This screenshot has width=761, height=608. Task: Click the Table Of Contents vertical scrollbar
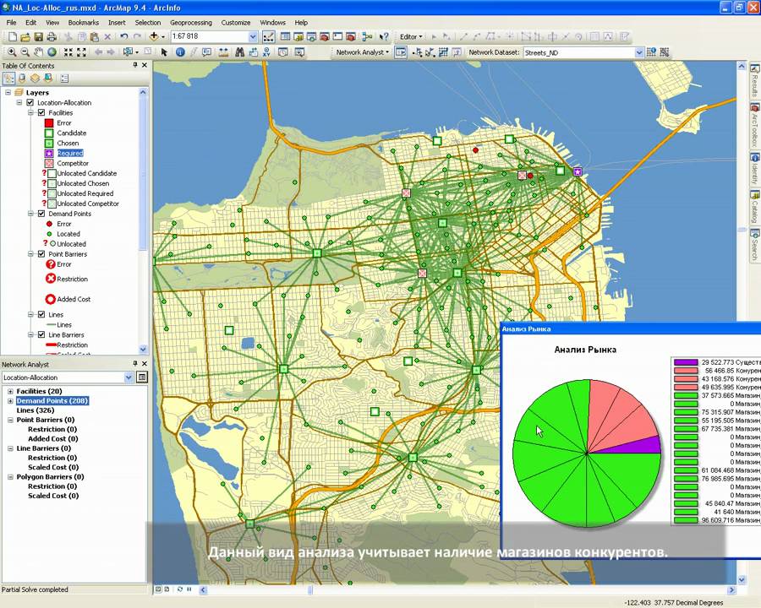tap(143, 220)
